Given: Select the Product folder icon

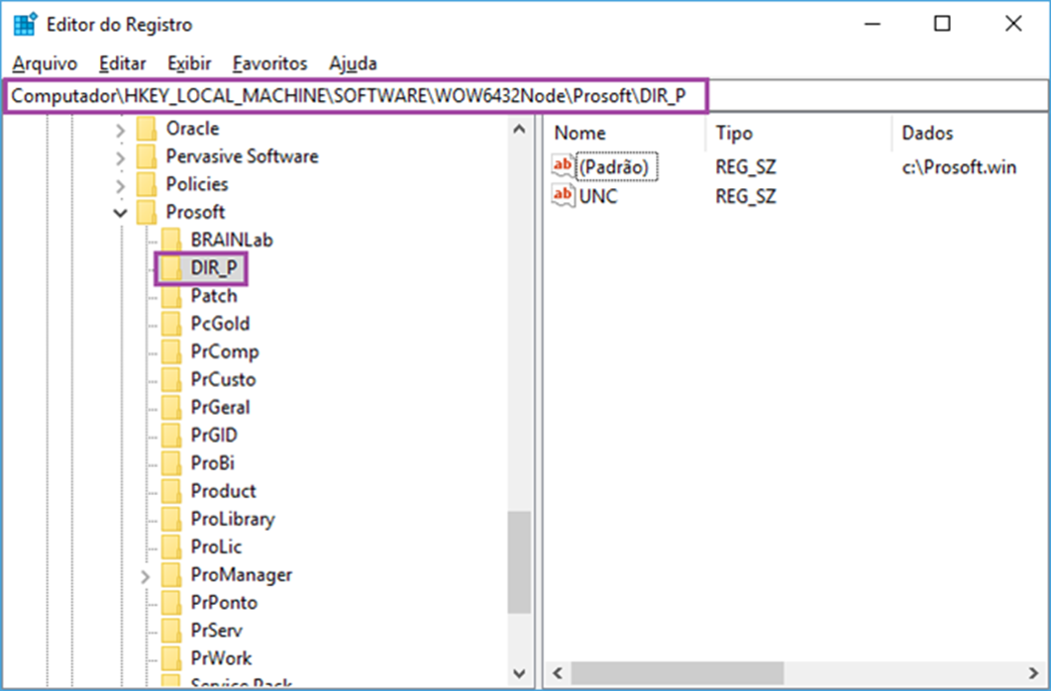Looking at the screenshot, I should 171,491.
